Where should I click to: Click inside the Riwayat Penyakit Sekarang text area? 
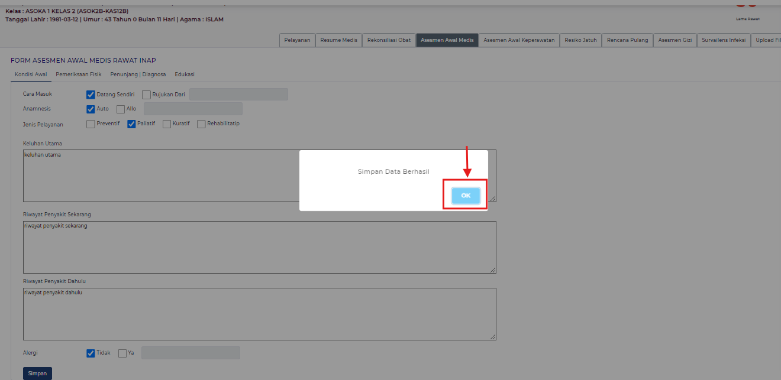tap(259, 247)
